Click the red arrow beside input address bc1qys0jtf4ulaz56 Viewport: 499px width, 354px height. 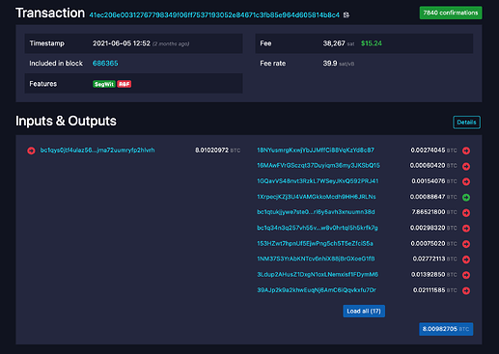point(31,150)
